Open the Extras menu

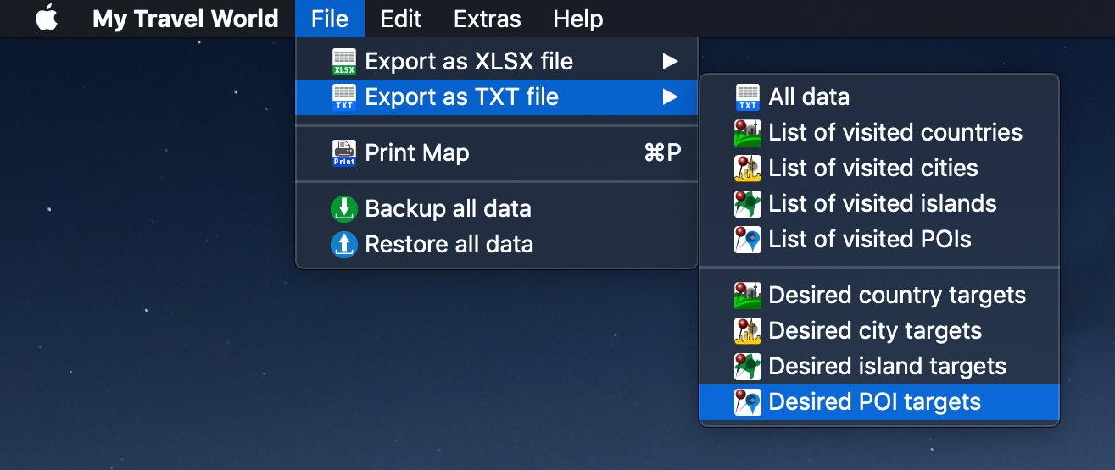point(488,19)
